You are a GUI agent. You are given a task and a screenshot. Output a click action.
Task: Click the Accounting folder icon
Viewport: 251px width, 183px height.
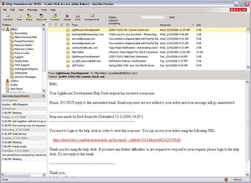coord(11,33)
